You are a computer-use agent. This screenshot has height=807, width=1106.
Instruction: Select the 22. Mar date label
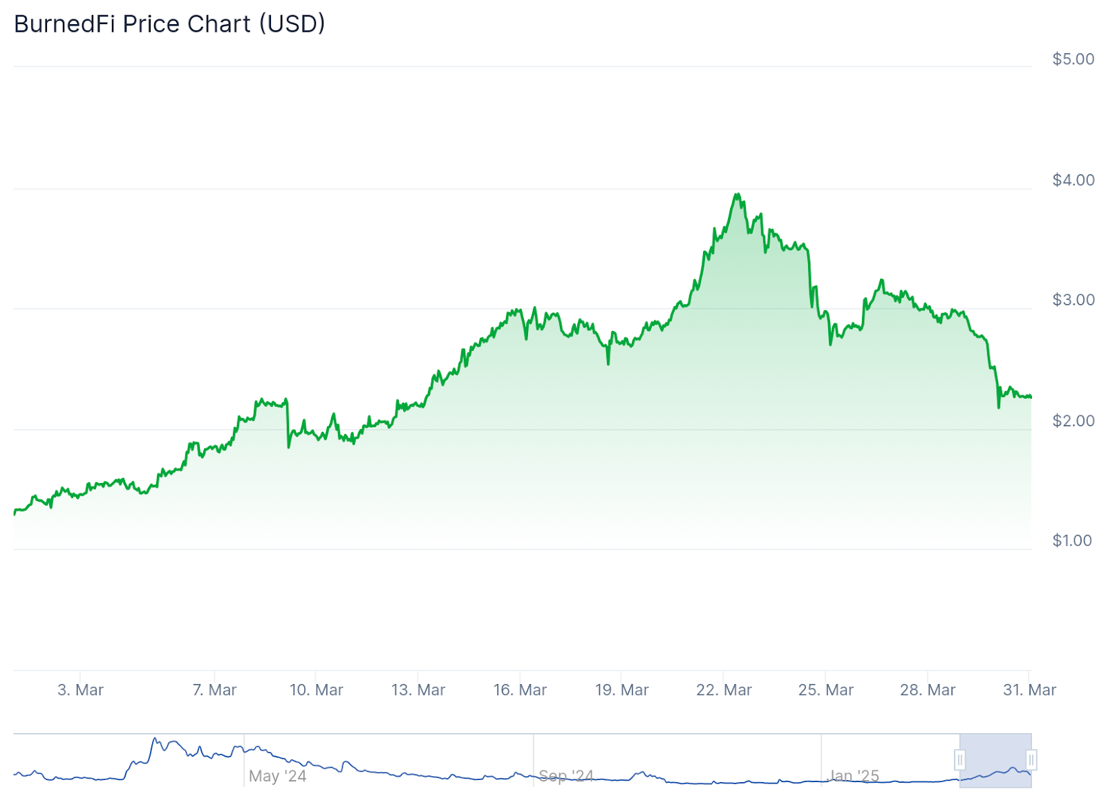click(724, 690)
